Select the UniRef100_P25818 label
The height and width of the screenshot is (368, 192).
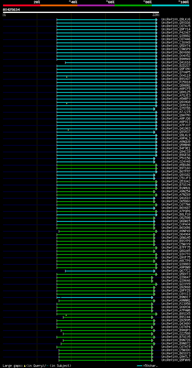176,82
